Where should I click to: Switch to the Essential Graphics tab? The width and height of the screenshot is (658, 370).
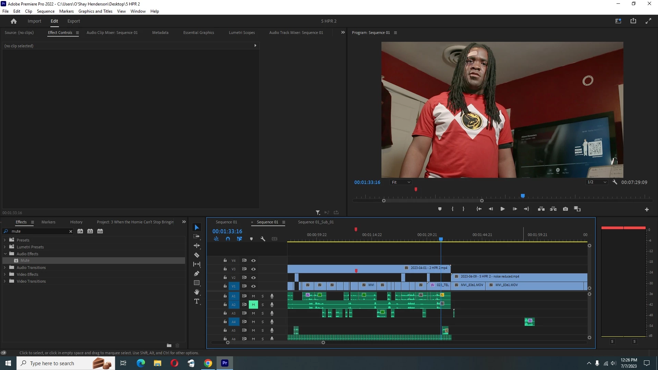pos(198,33)
